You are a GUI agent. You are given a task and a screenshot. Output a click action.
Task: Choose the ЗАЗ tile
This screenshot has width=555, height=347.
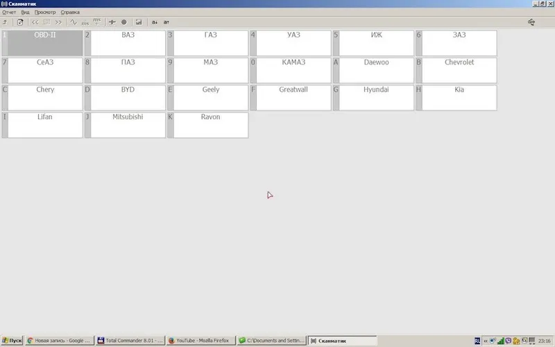(x=456, y=43)
